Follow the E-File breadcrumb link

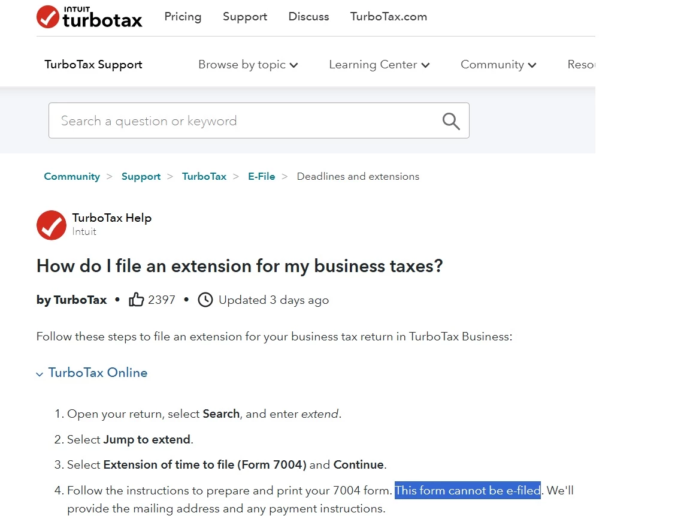click(x=261, y=177)
